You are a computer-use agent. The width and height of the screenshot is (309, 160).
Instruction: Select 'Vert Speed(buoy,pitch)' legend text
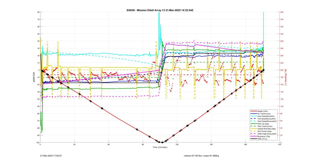click(267, 119)
